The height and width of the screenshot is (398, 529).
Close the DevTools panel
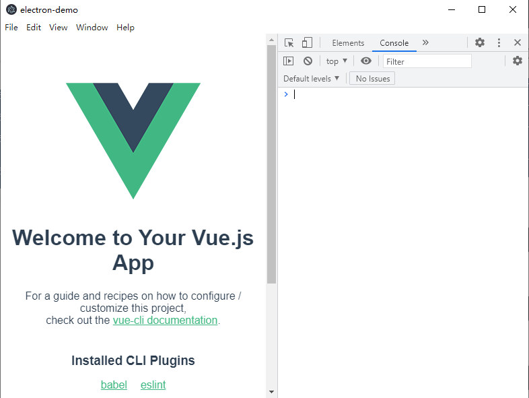click(x=518, y=42)
